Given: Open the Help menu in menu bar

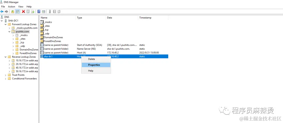Looking at the screenshot, I should tap(29, 7).
